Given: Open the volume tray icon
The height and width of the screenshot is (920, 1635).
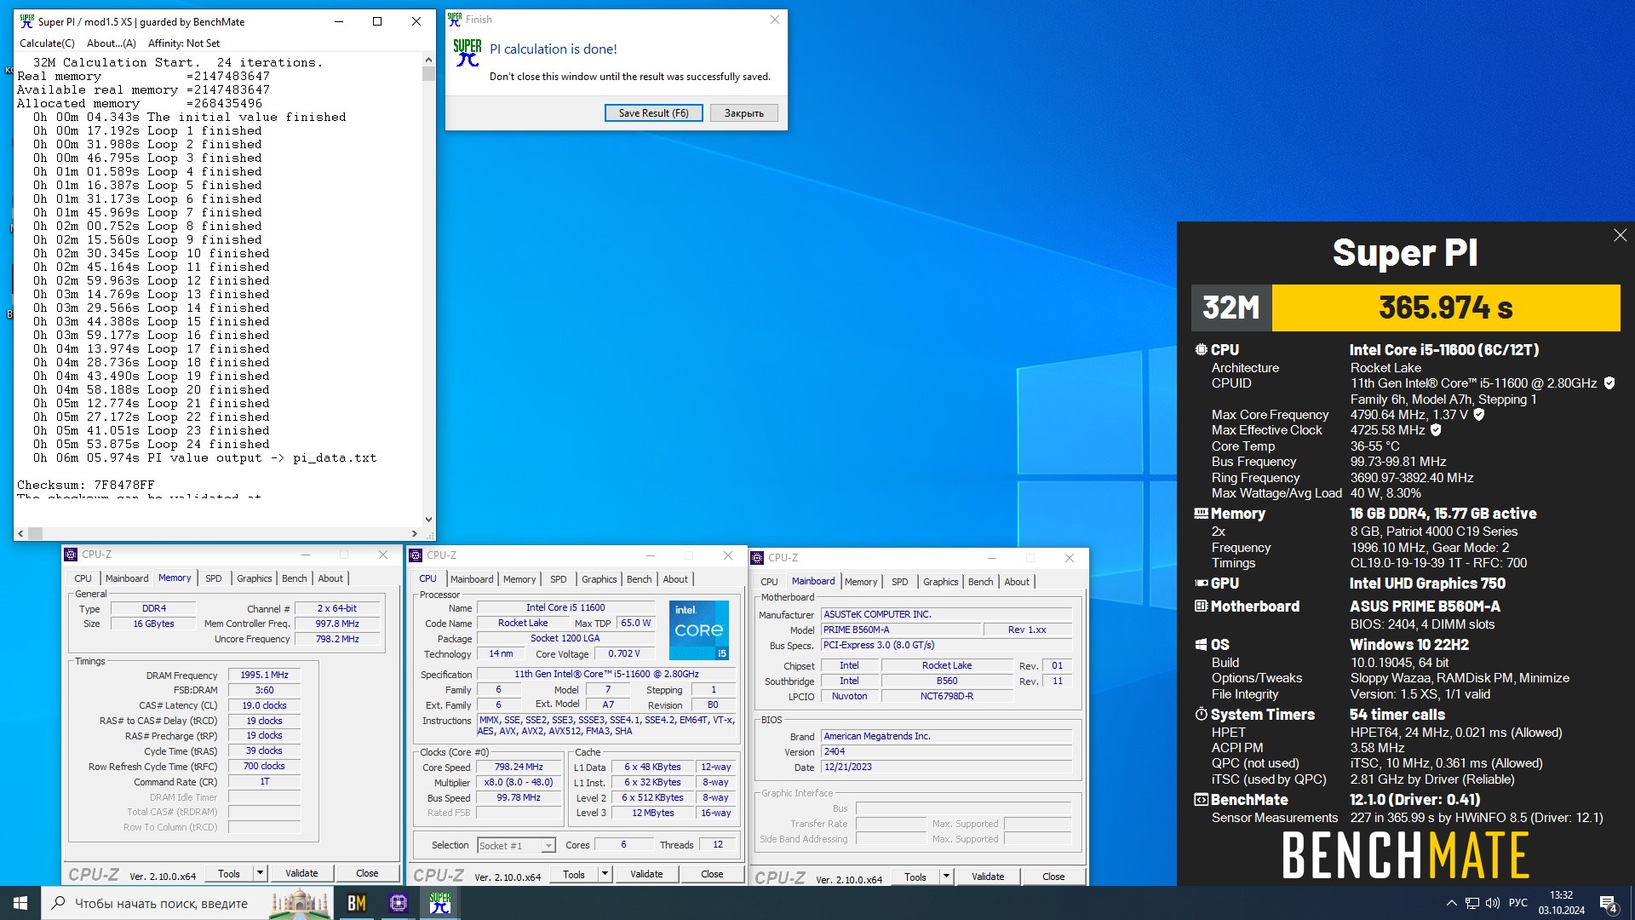Looking at the screenshot, I should click(1492, 903).
